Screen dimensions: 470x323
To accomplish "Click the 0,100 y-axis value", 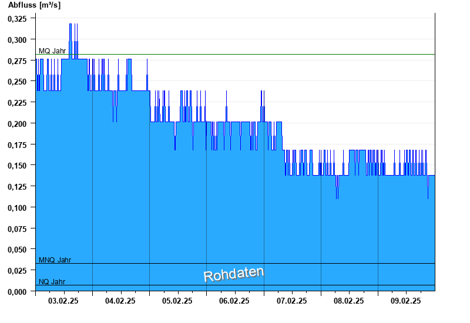I will point(17,208).
